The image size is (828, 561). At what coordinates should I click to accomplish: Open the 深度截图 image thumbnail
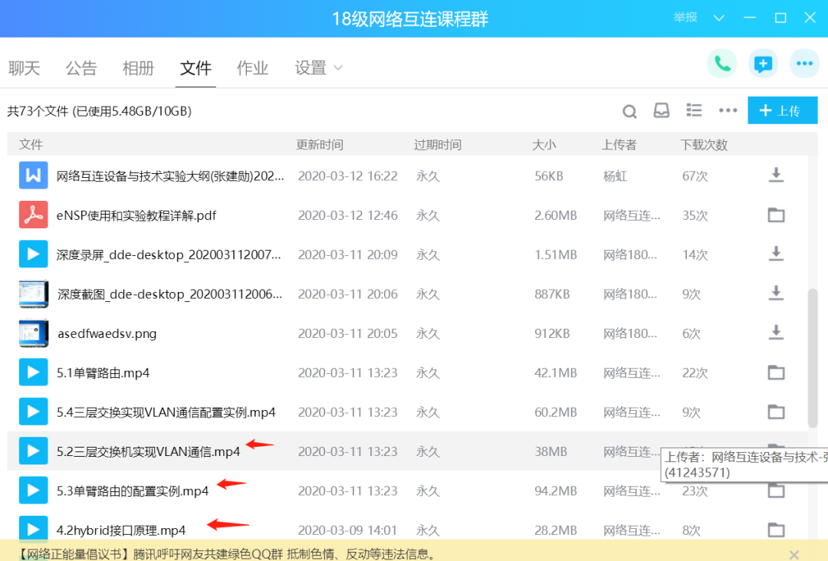33,294
